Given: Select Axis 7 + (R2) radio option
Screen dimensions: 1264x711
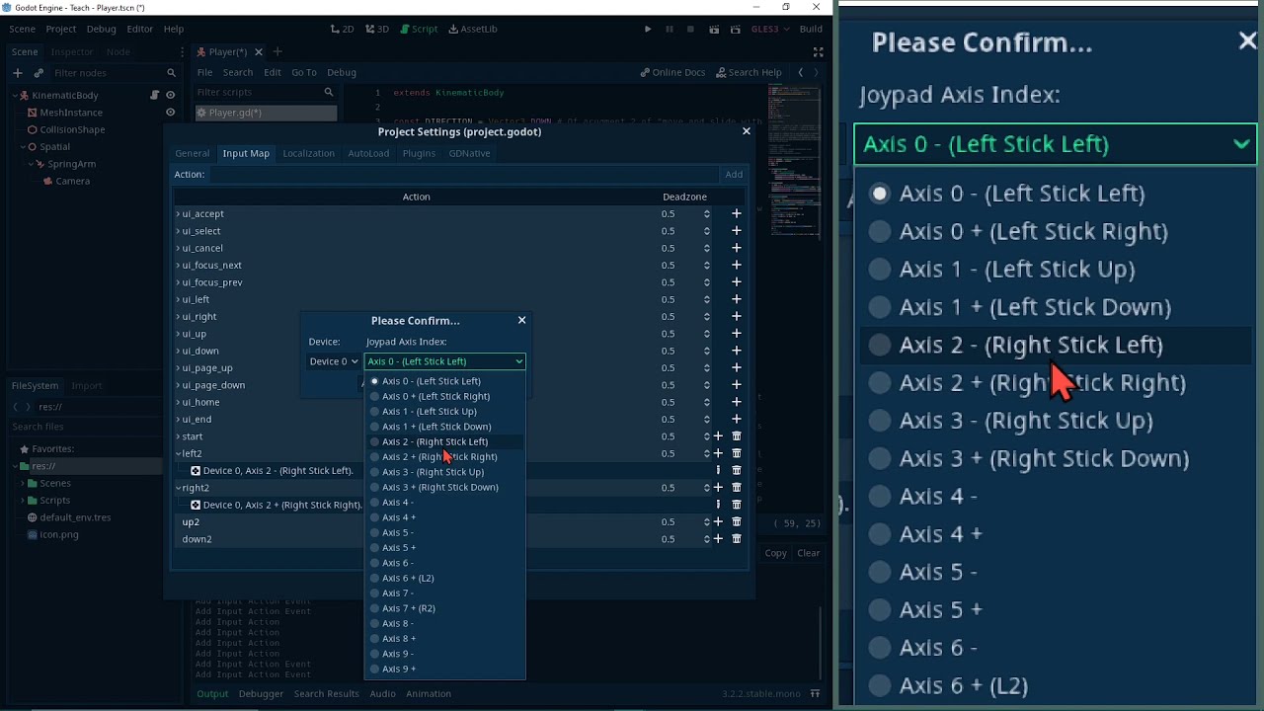Looking at the screenshot, I should 409,608.
